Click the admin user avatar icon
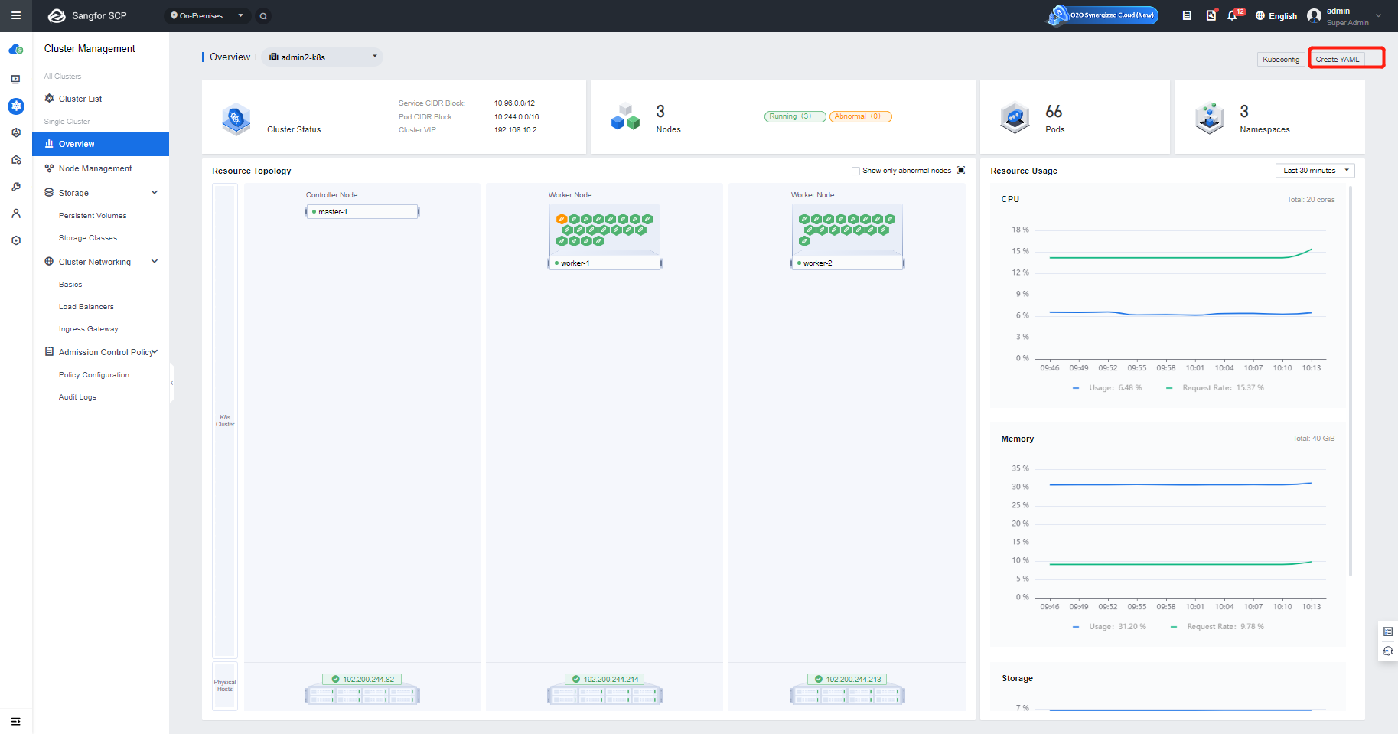 (1314, 15)
